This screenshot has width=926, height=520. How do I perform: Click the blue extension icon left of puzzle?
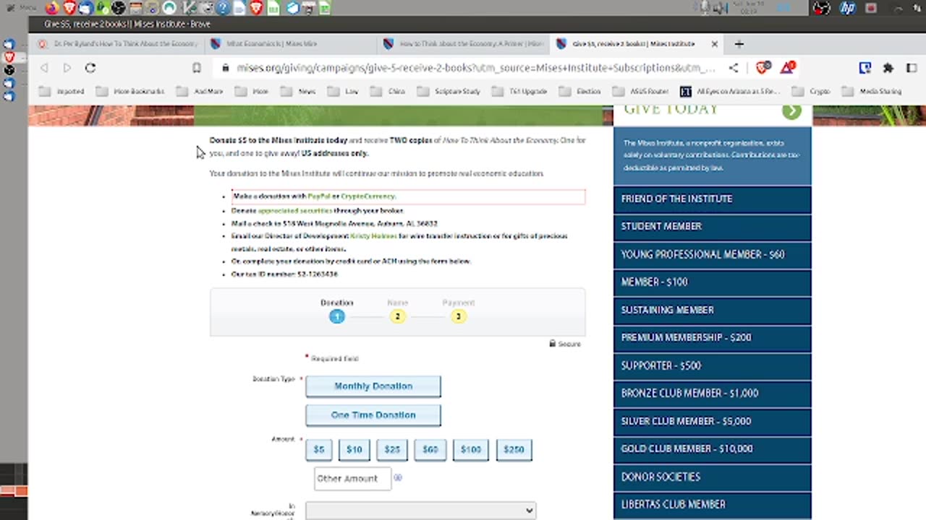865,68
